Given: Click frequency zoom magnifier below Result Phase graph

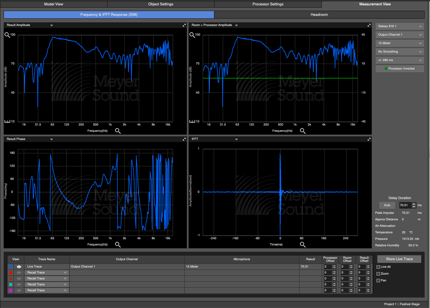Looking at the screenshot, I should [118, 245].
